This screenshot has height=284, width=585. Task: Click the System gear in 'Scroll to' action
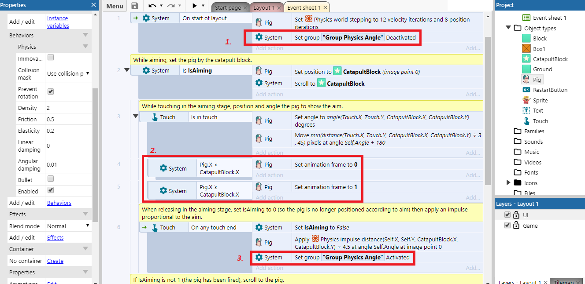tap(259, 83)
